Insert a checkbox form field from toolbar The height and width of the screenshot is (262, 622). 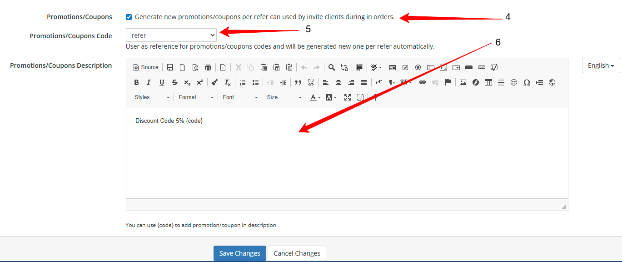pyautogui.click(x=405, y=67)
